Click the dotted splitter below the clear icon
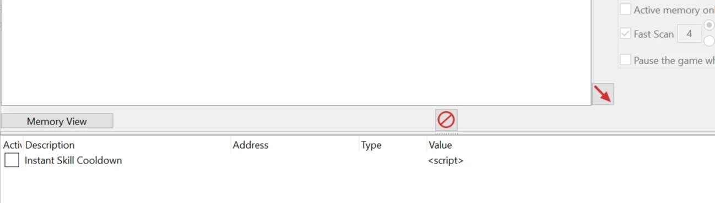Viewport: 715px width, 203px height. coord(446,133)
